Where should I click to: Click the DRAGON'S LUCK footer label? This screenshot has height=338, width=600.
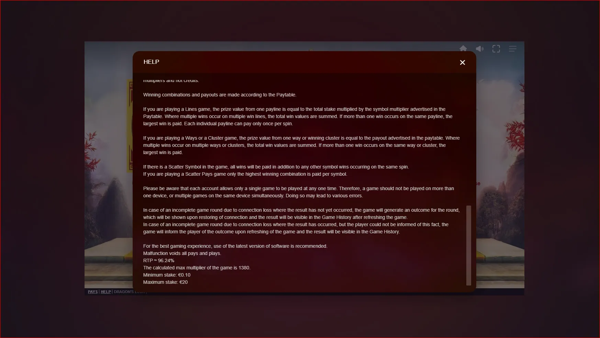pos(130,292)
